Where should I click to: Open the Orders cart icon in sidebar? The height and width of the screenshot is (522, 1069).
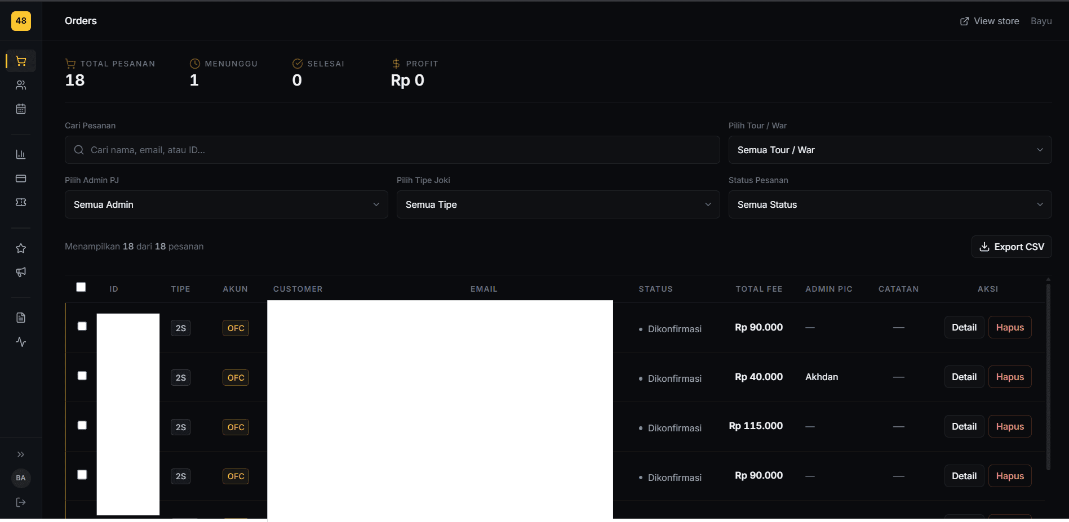[x=21, y=61]
